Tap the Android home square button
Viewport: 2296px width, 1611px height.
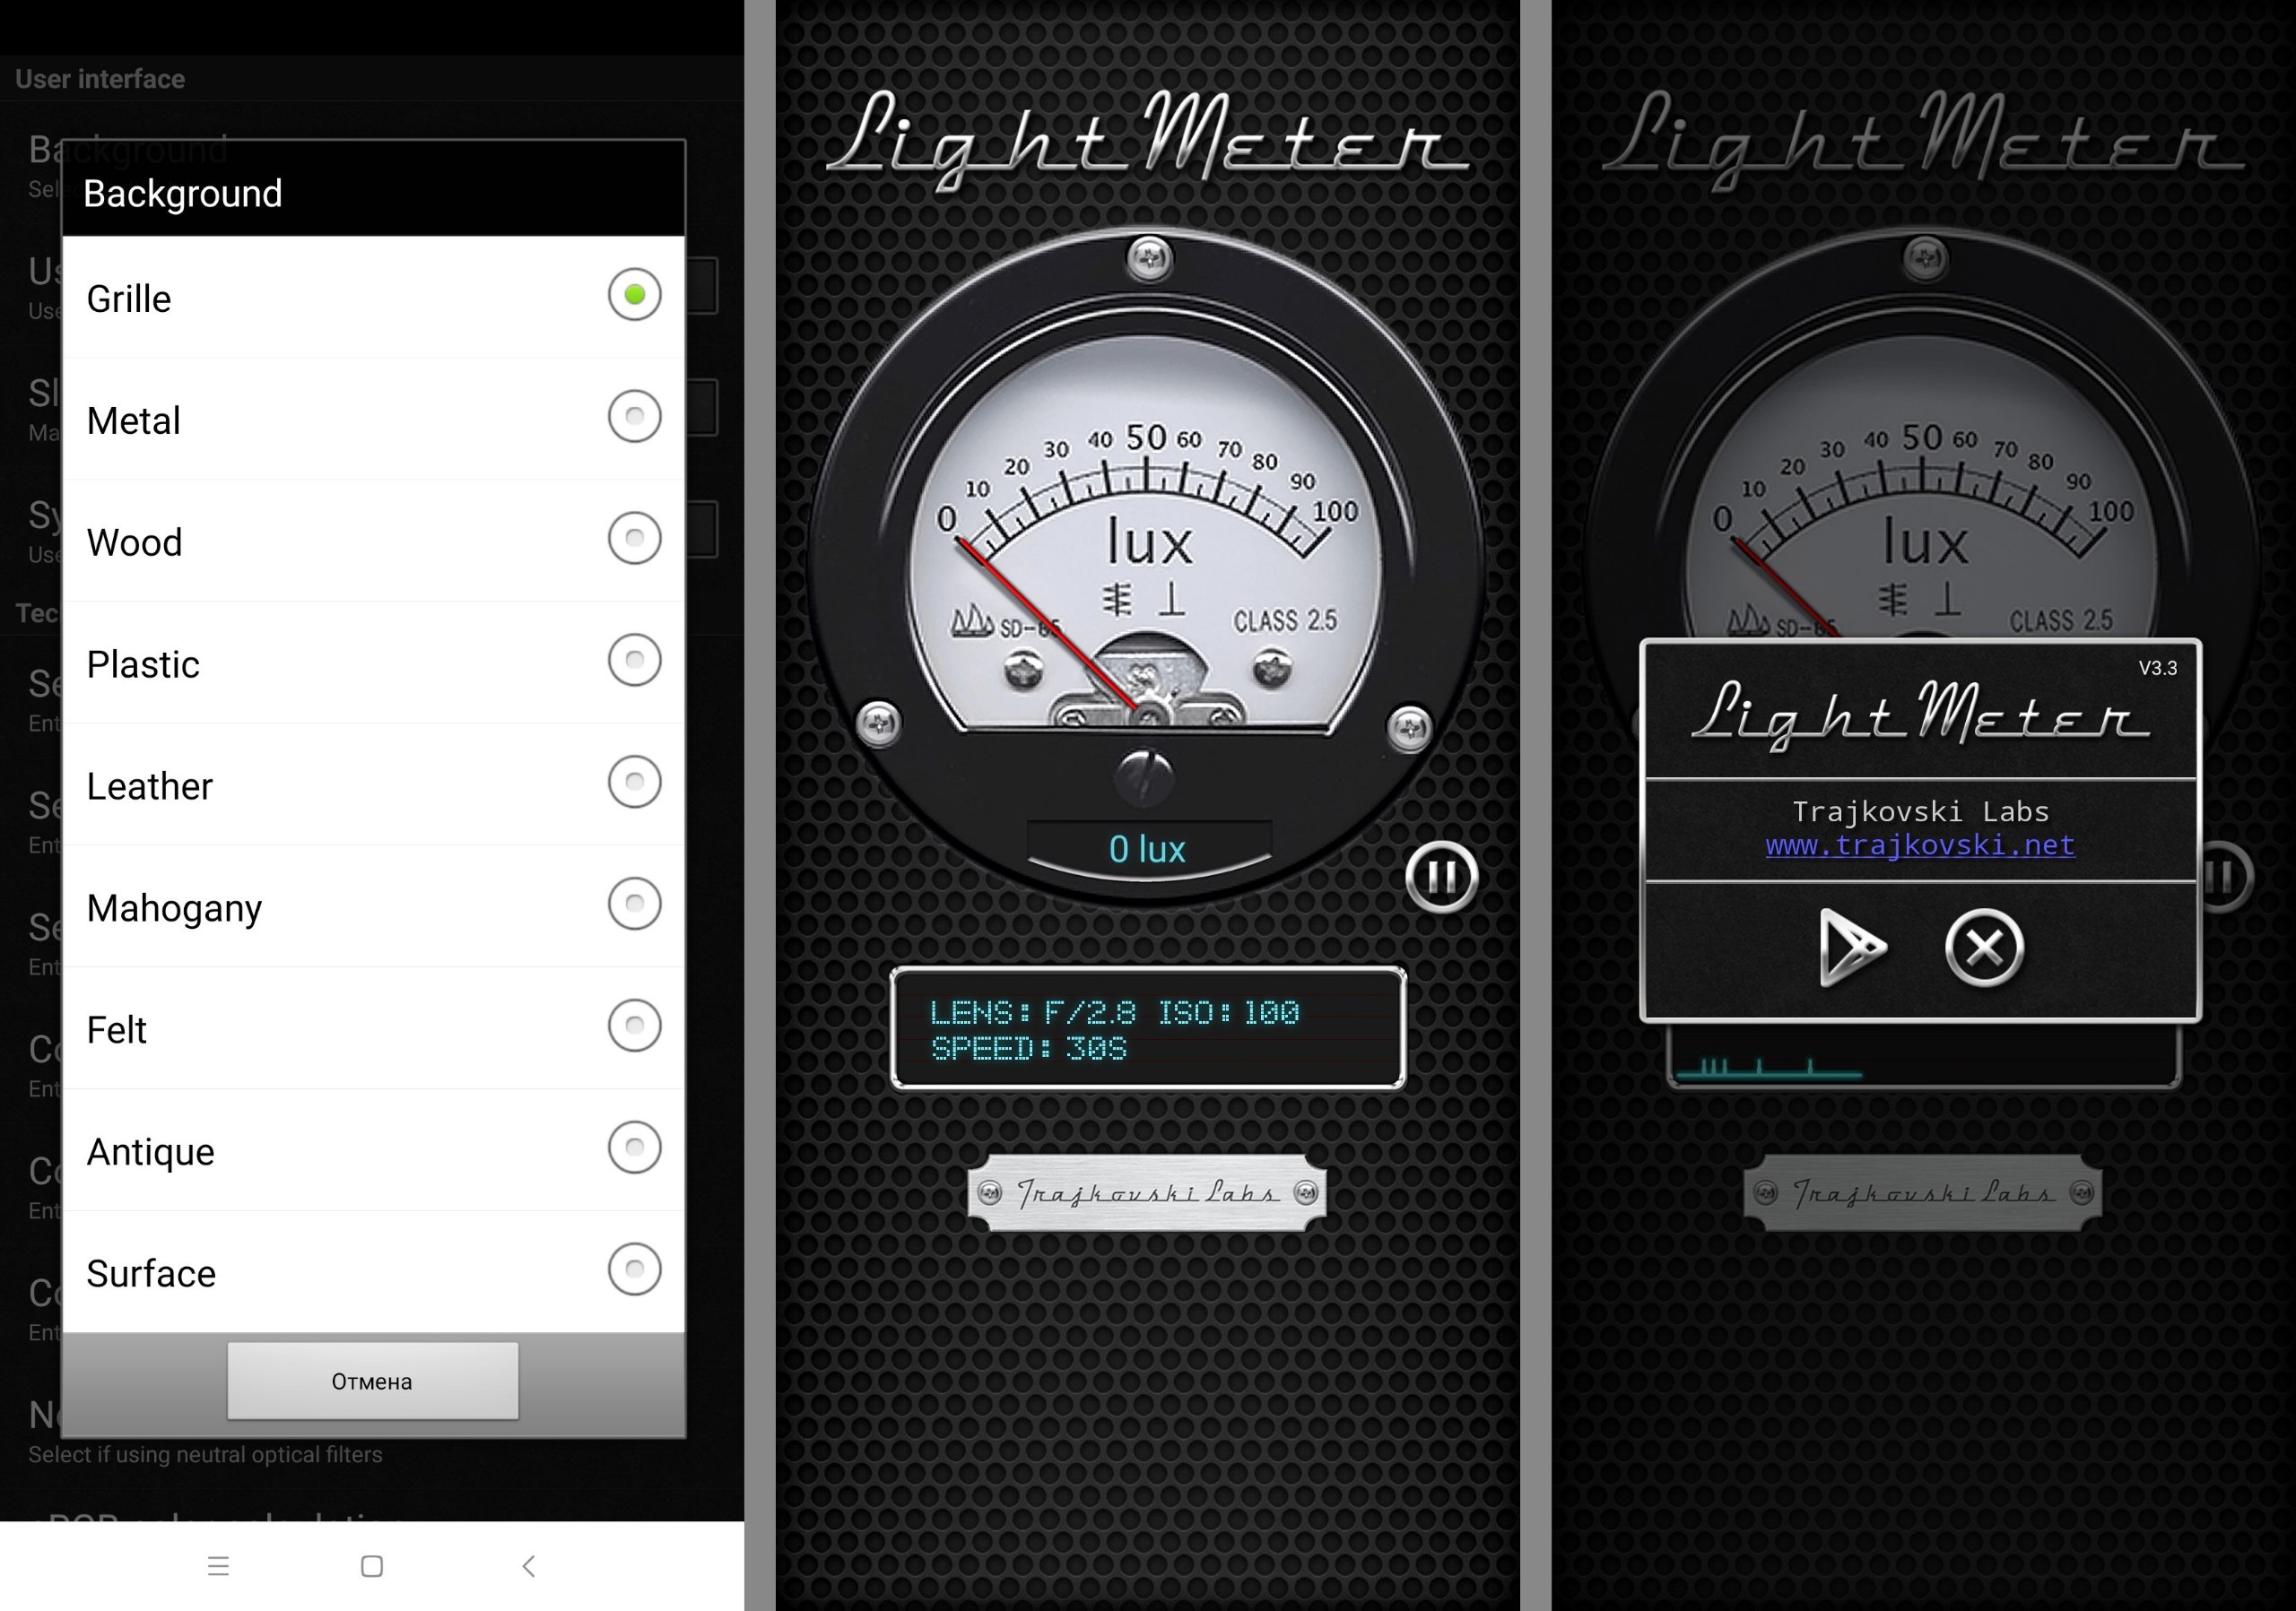372,1566
